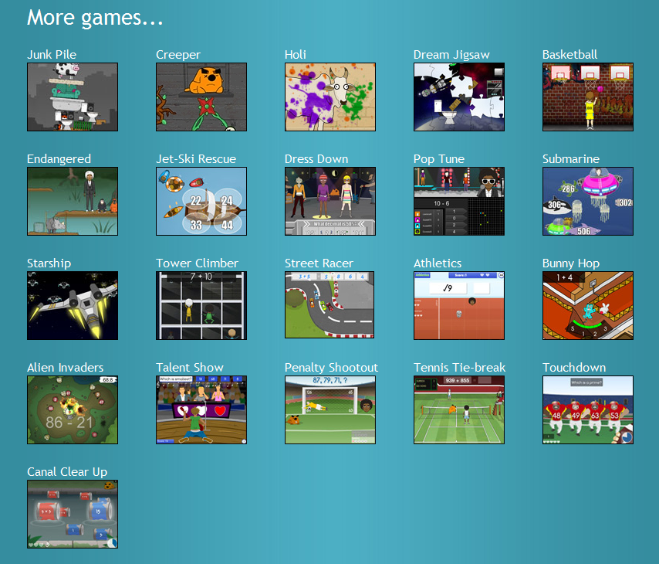
Task: Click the Bunny Hop title link
Action: click(571, 263)
